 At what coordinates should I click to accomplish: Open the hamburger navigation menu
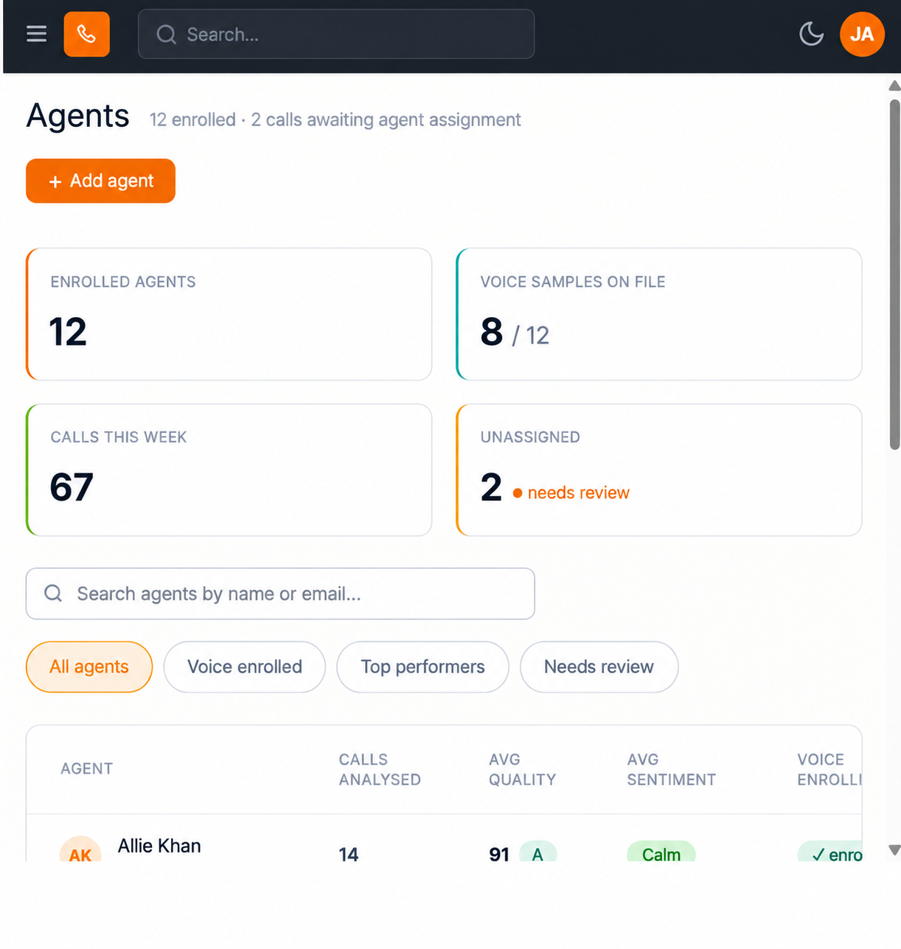(x=36, y=34)
